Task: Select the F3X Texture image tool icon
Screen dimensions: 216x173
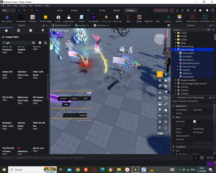Action: (160, 104)
